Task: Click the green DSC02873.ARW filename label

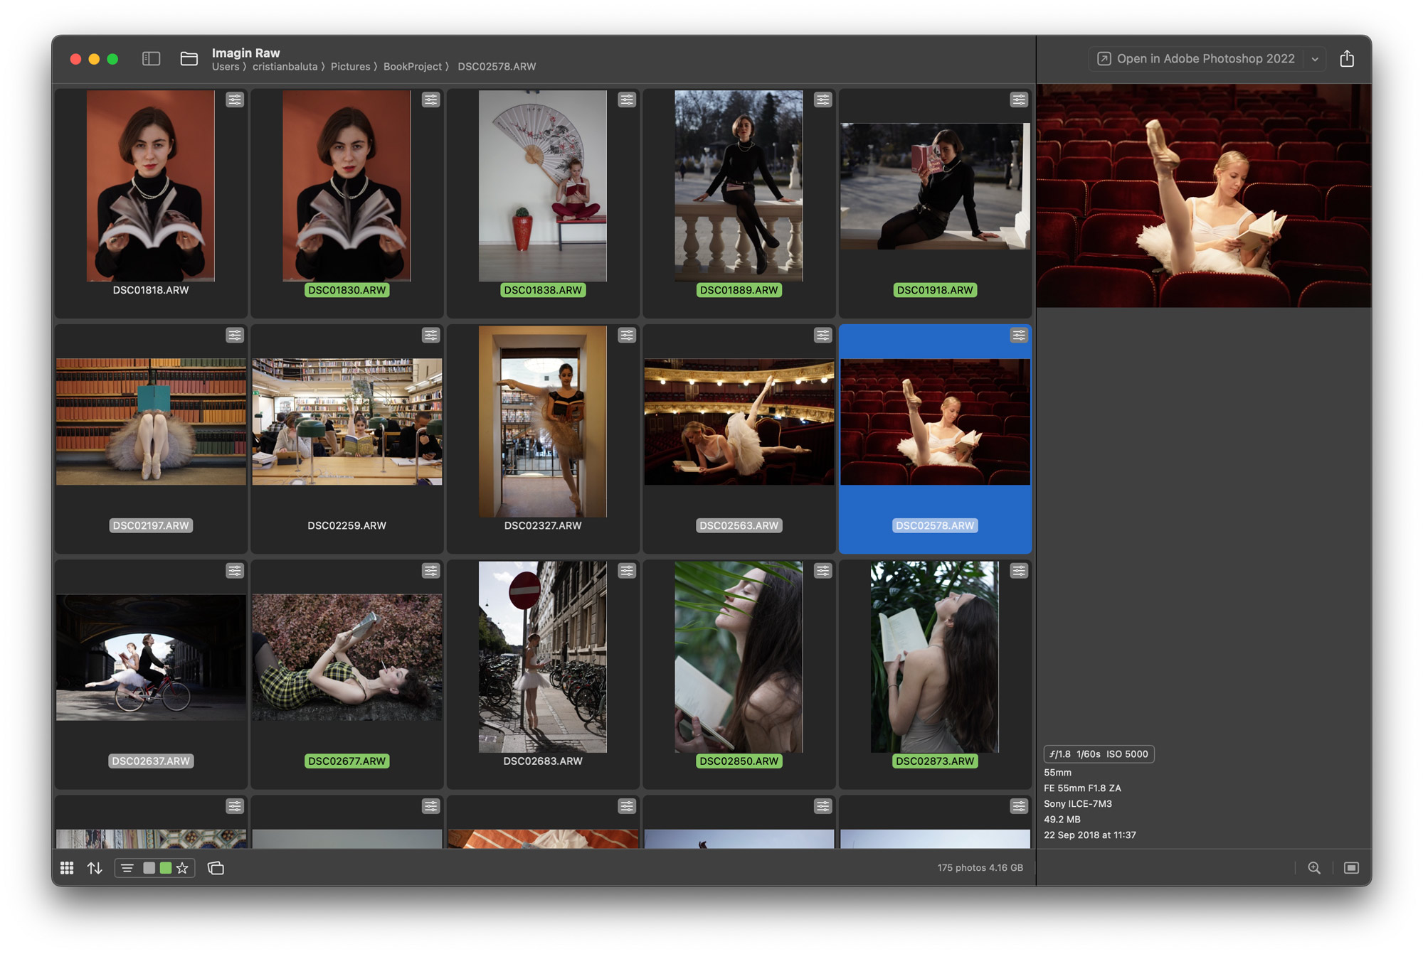Action: [x=935, y=761]
